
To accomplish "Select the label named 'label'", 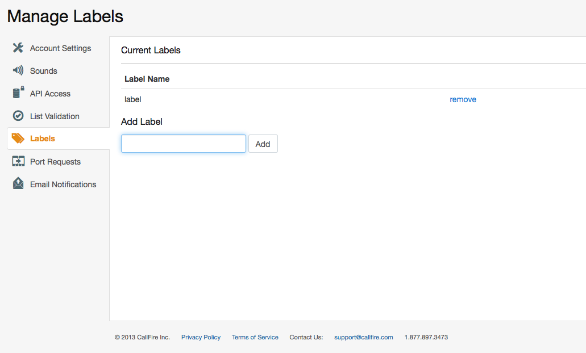I will pyautogui.click(x=132, y=99).
